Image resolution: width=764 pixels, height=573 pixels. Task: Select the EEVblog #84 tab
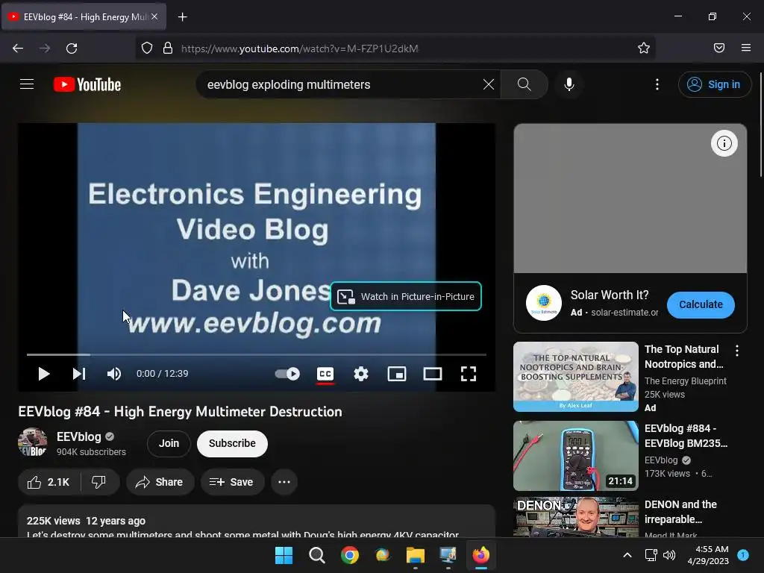coord(84,17)
